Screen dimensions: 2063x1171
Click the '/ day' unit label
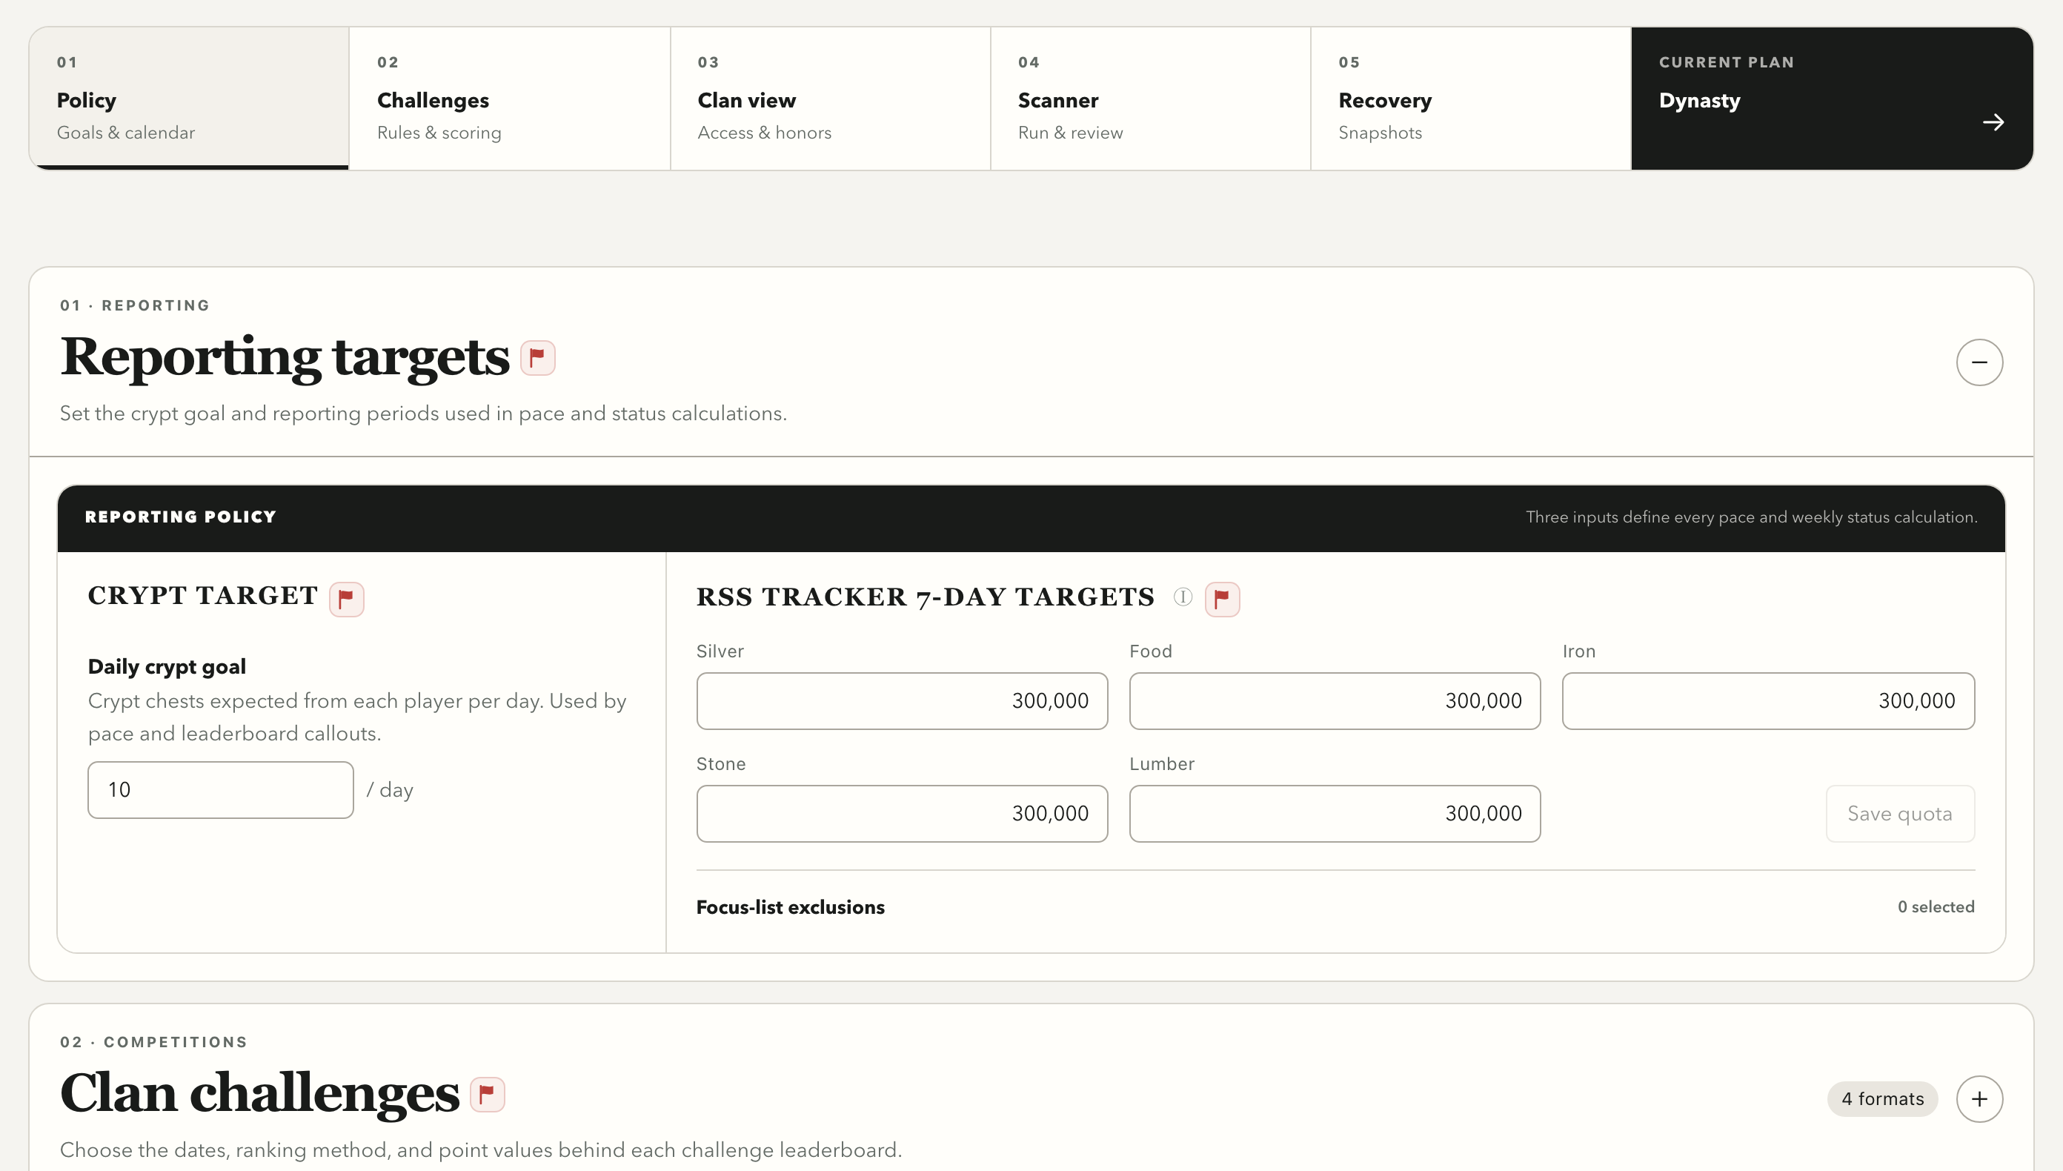[x=390, y=790]
